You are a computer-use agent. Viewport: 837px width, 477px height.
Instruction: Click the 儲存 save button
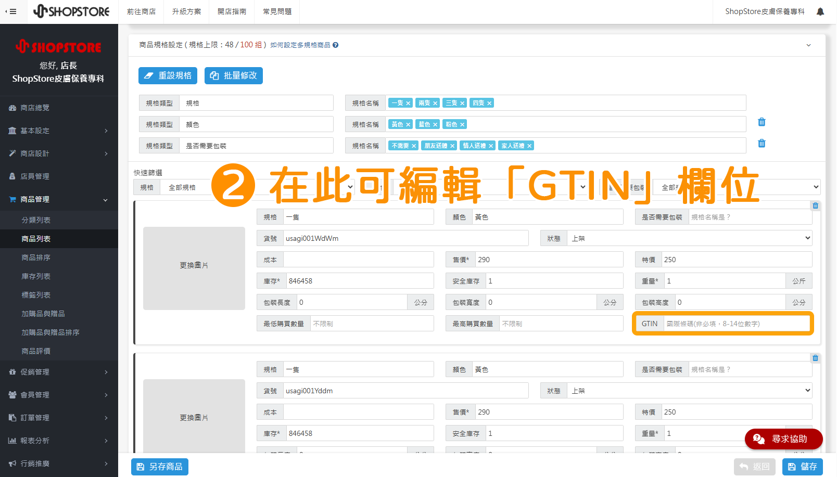pos(803,467)
